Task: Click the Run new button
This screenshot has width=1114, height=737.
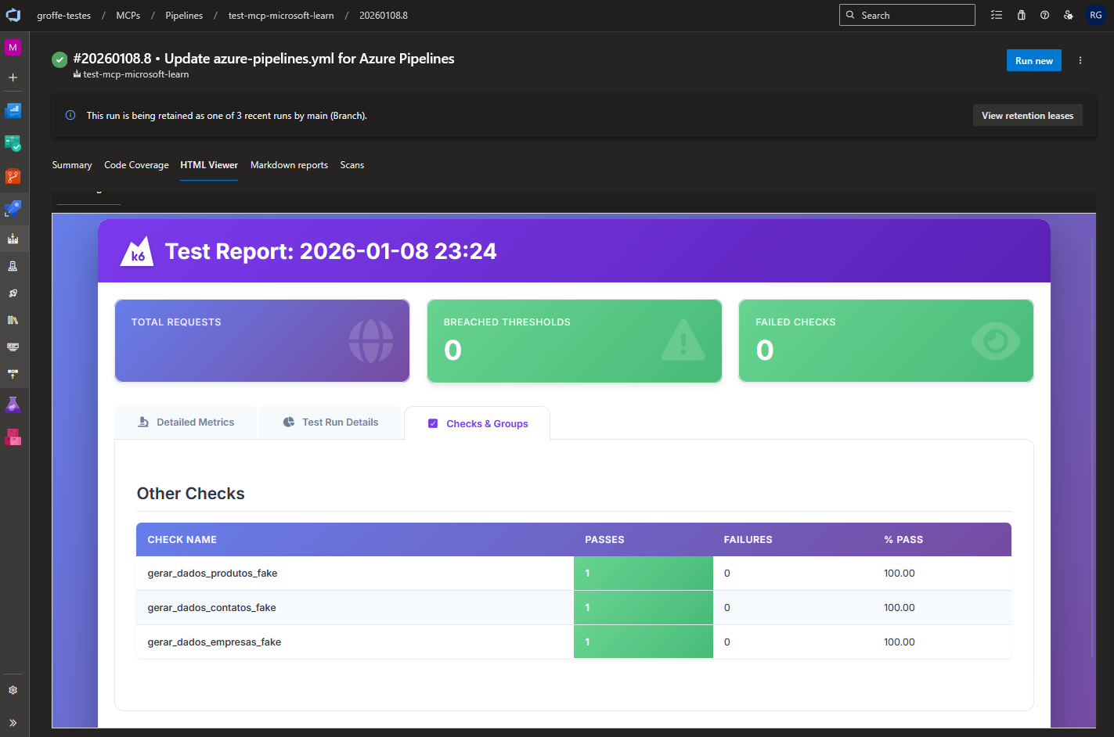Action: coord(1033,61)
